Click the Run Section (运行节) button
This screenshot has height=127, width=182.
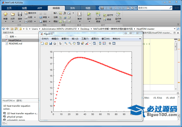click(108, 15)
